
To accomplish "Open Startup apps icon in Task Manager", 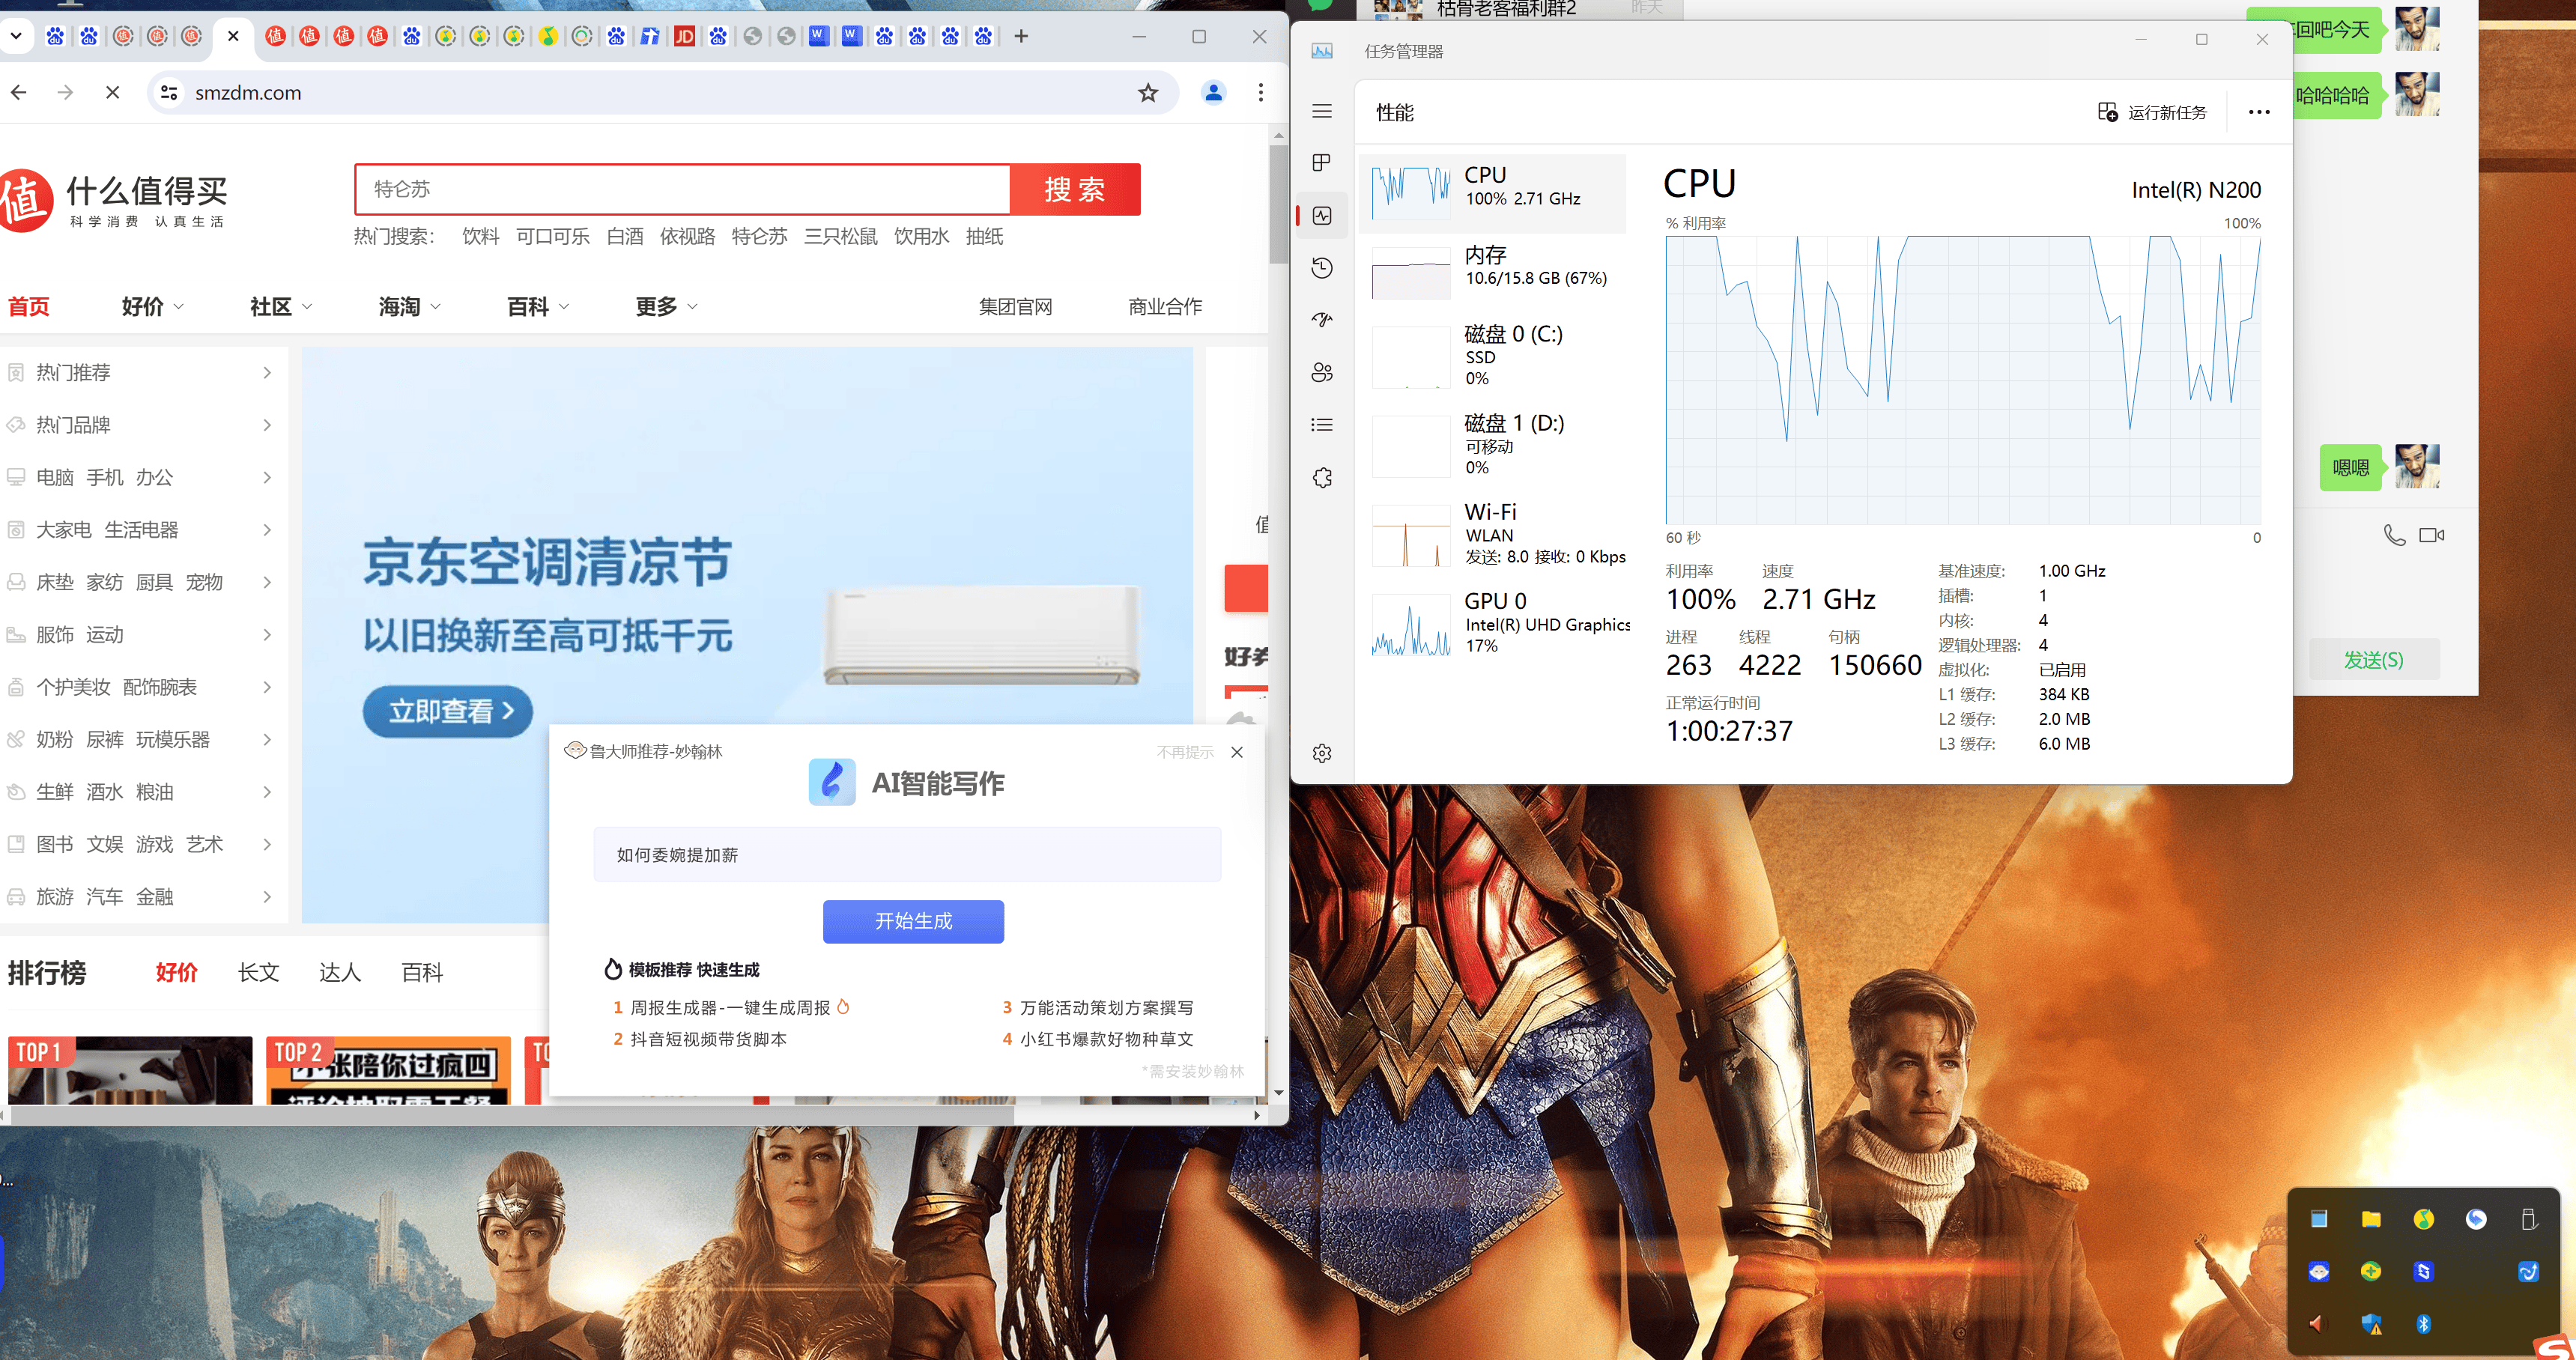I will [1322, 320].
